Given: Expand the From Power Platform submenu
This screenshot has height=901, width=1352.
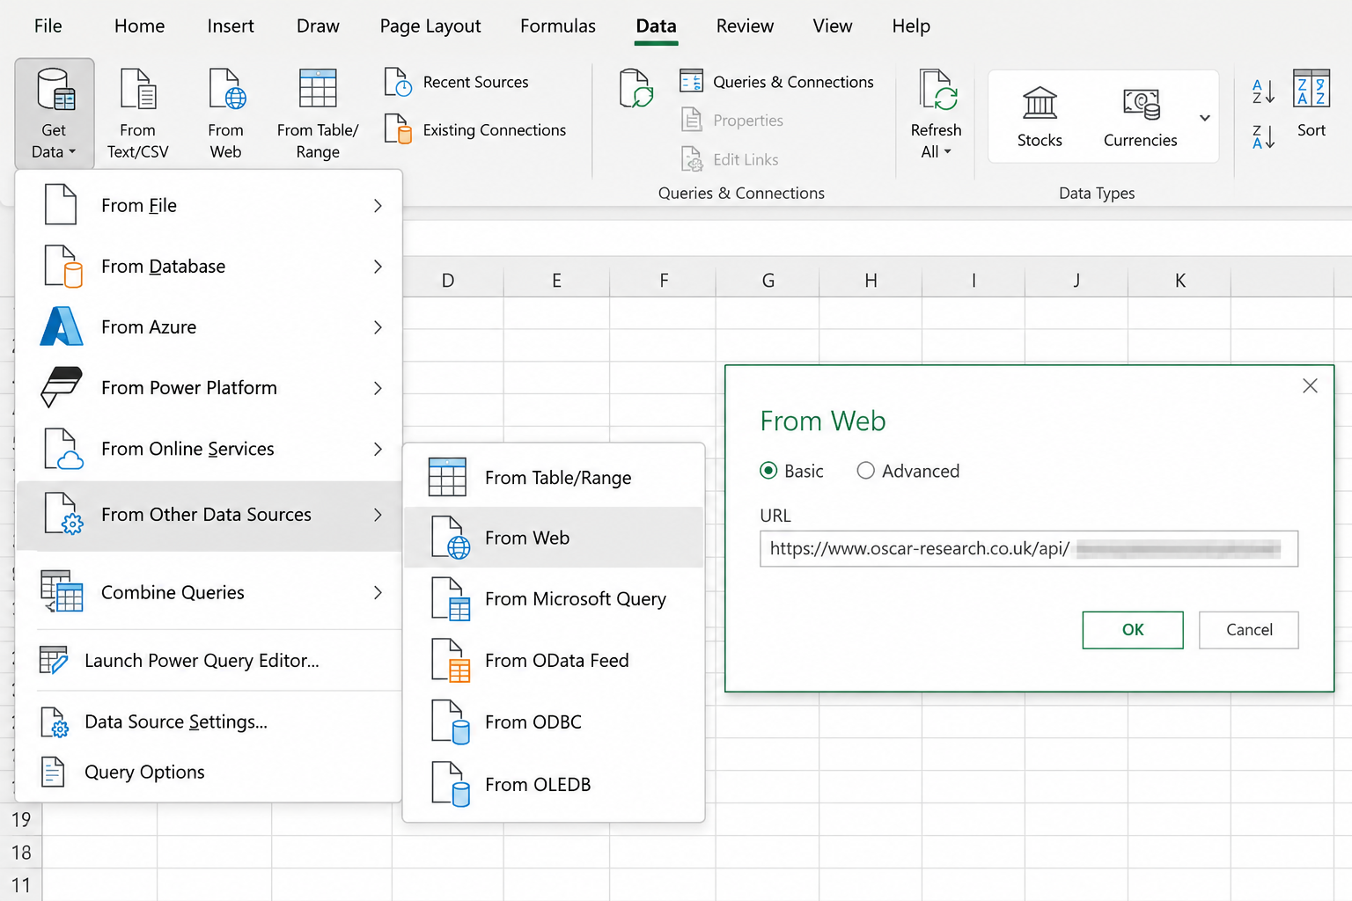Looking at the screenshot, I should pos(209,387).
